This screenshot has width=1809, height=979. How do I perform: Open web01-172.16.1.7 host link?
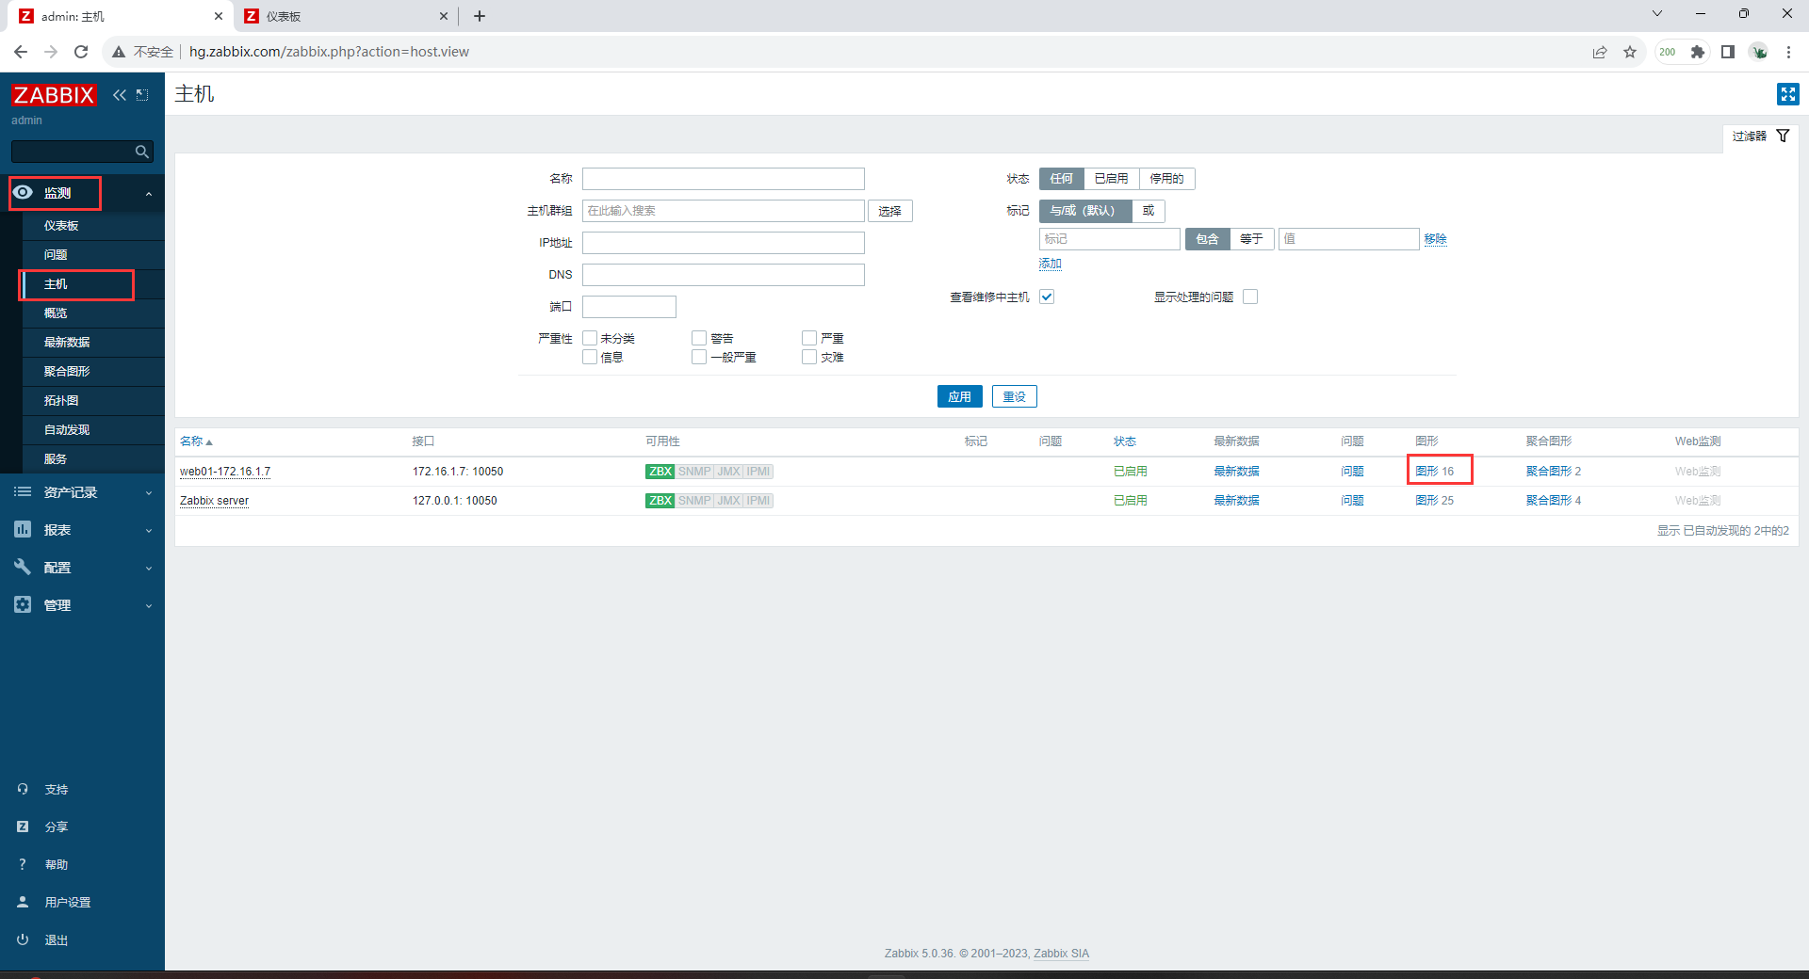coord(225,472)
